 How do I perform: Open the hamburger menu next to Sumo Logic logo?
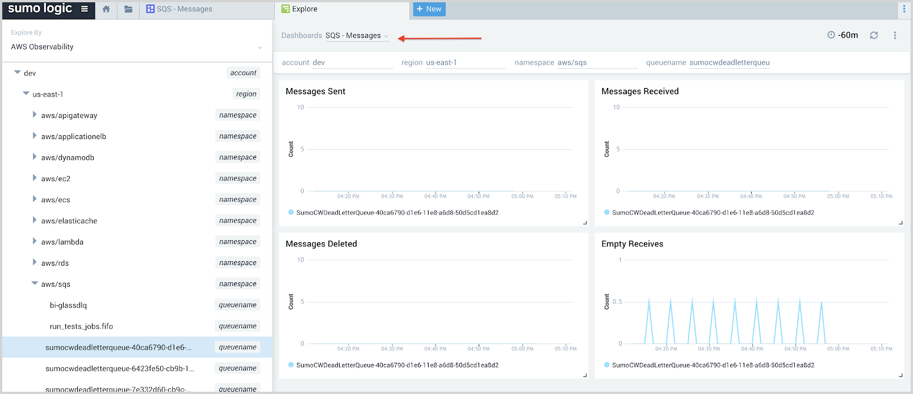point(85,9)
